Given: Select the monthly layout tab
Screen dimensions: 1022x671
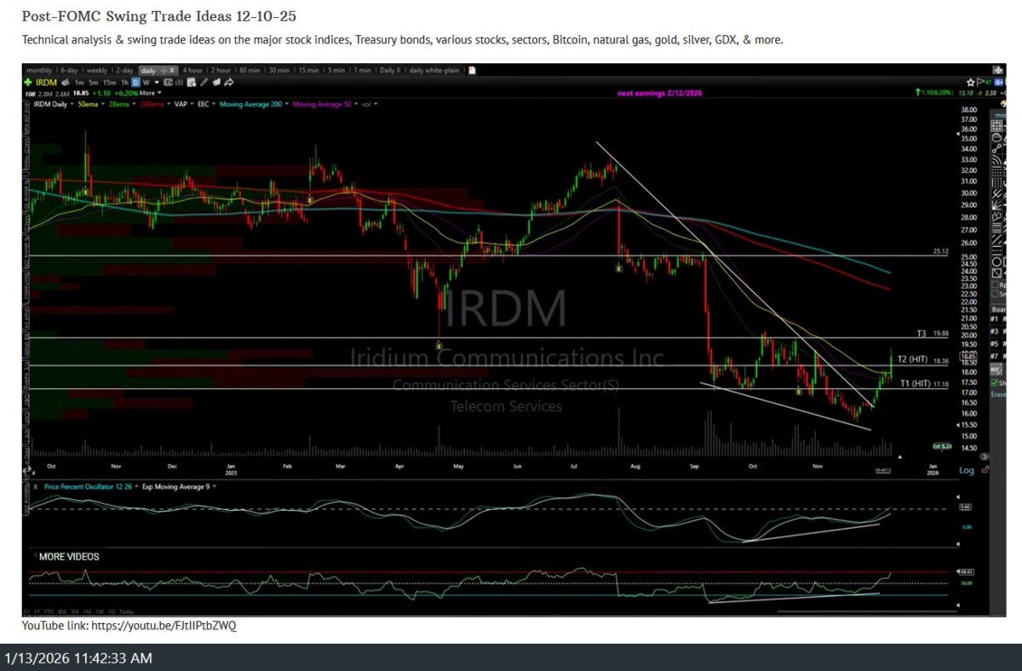Looking at the screenshot, I should click(x=39, y=70).
